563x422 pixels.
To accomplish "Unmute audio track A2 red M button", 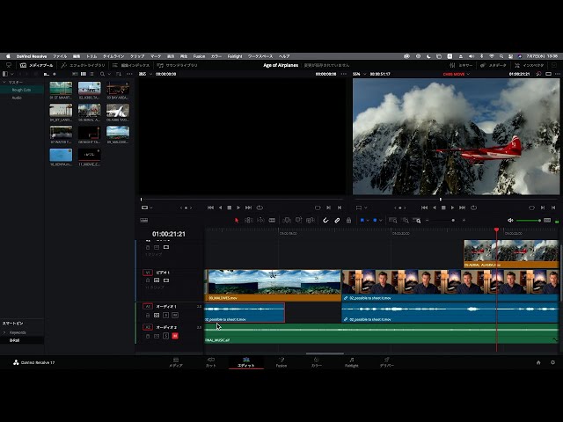I will (174, 336).
